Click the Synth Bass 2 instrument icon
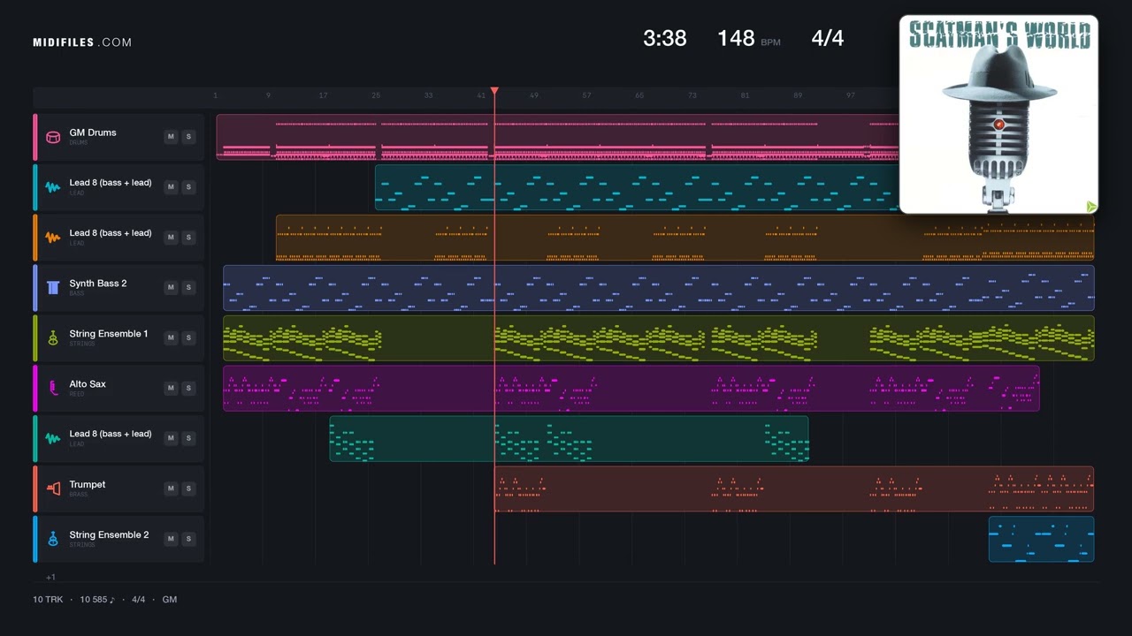The width and height of the screenshot is (1132, 636). [x=53, y=287]
